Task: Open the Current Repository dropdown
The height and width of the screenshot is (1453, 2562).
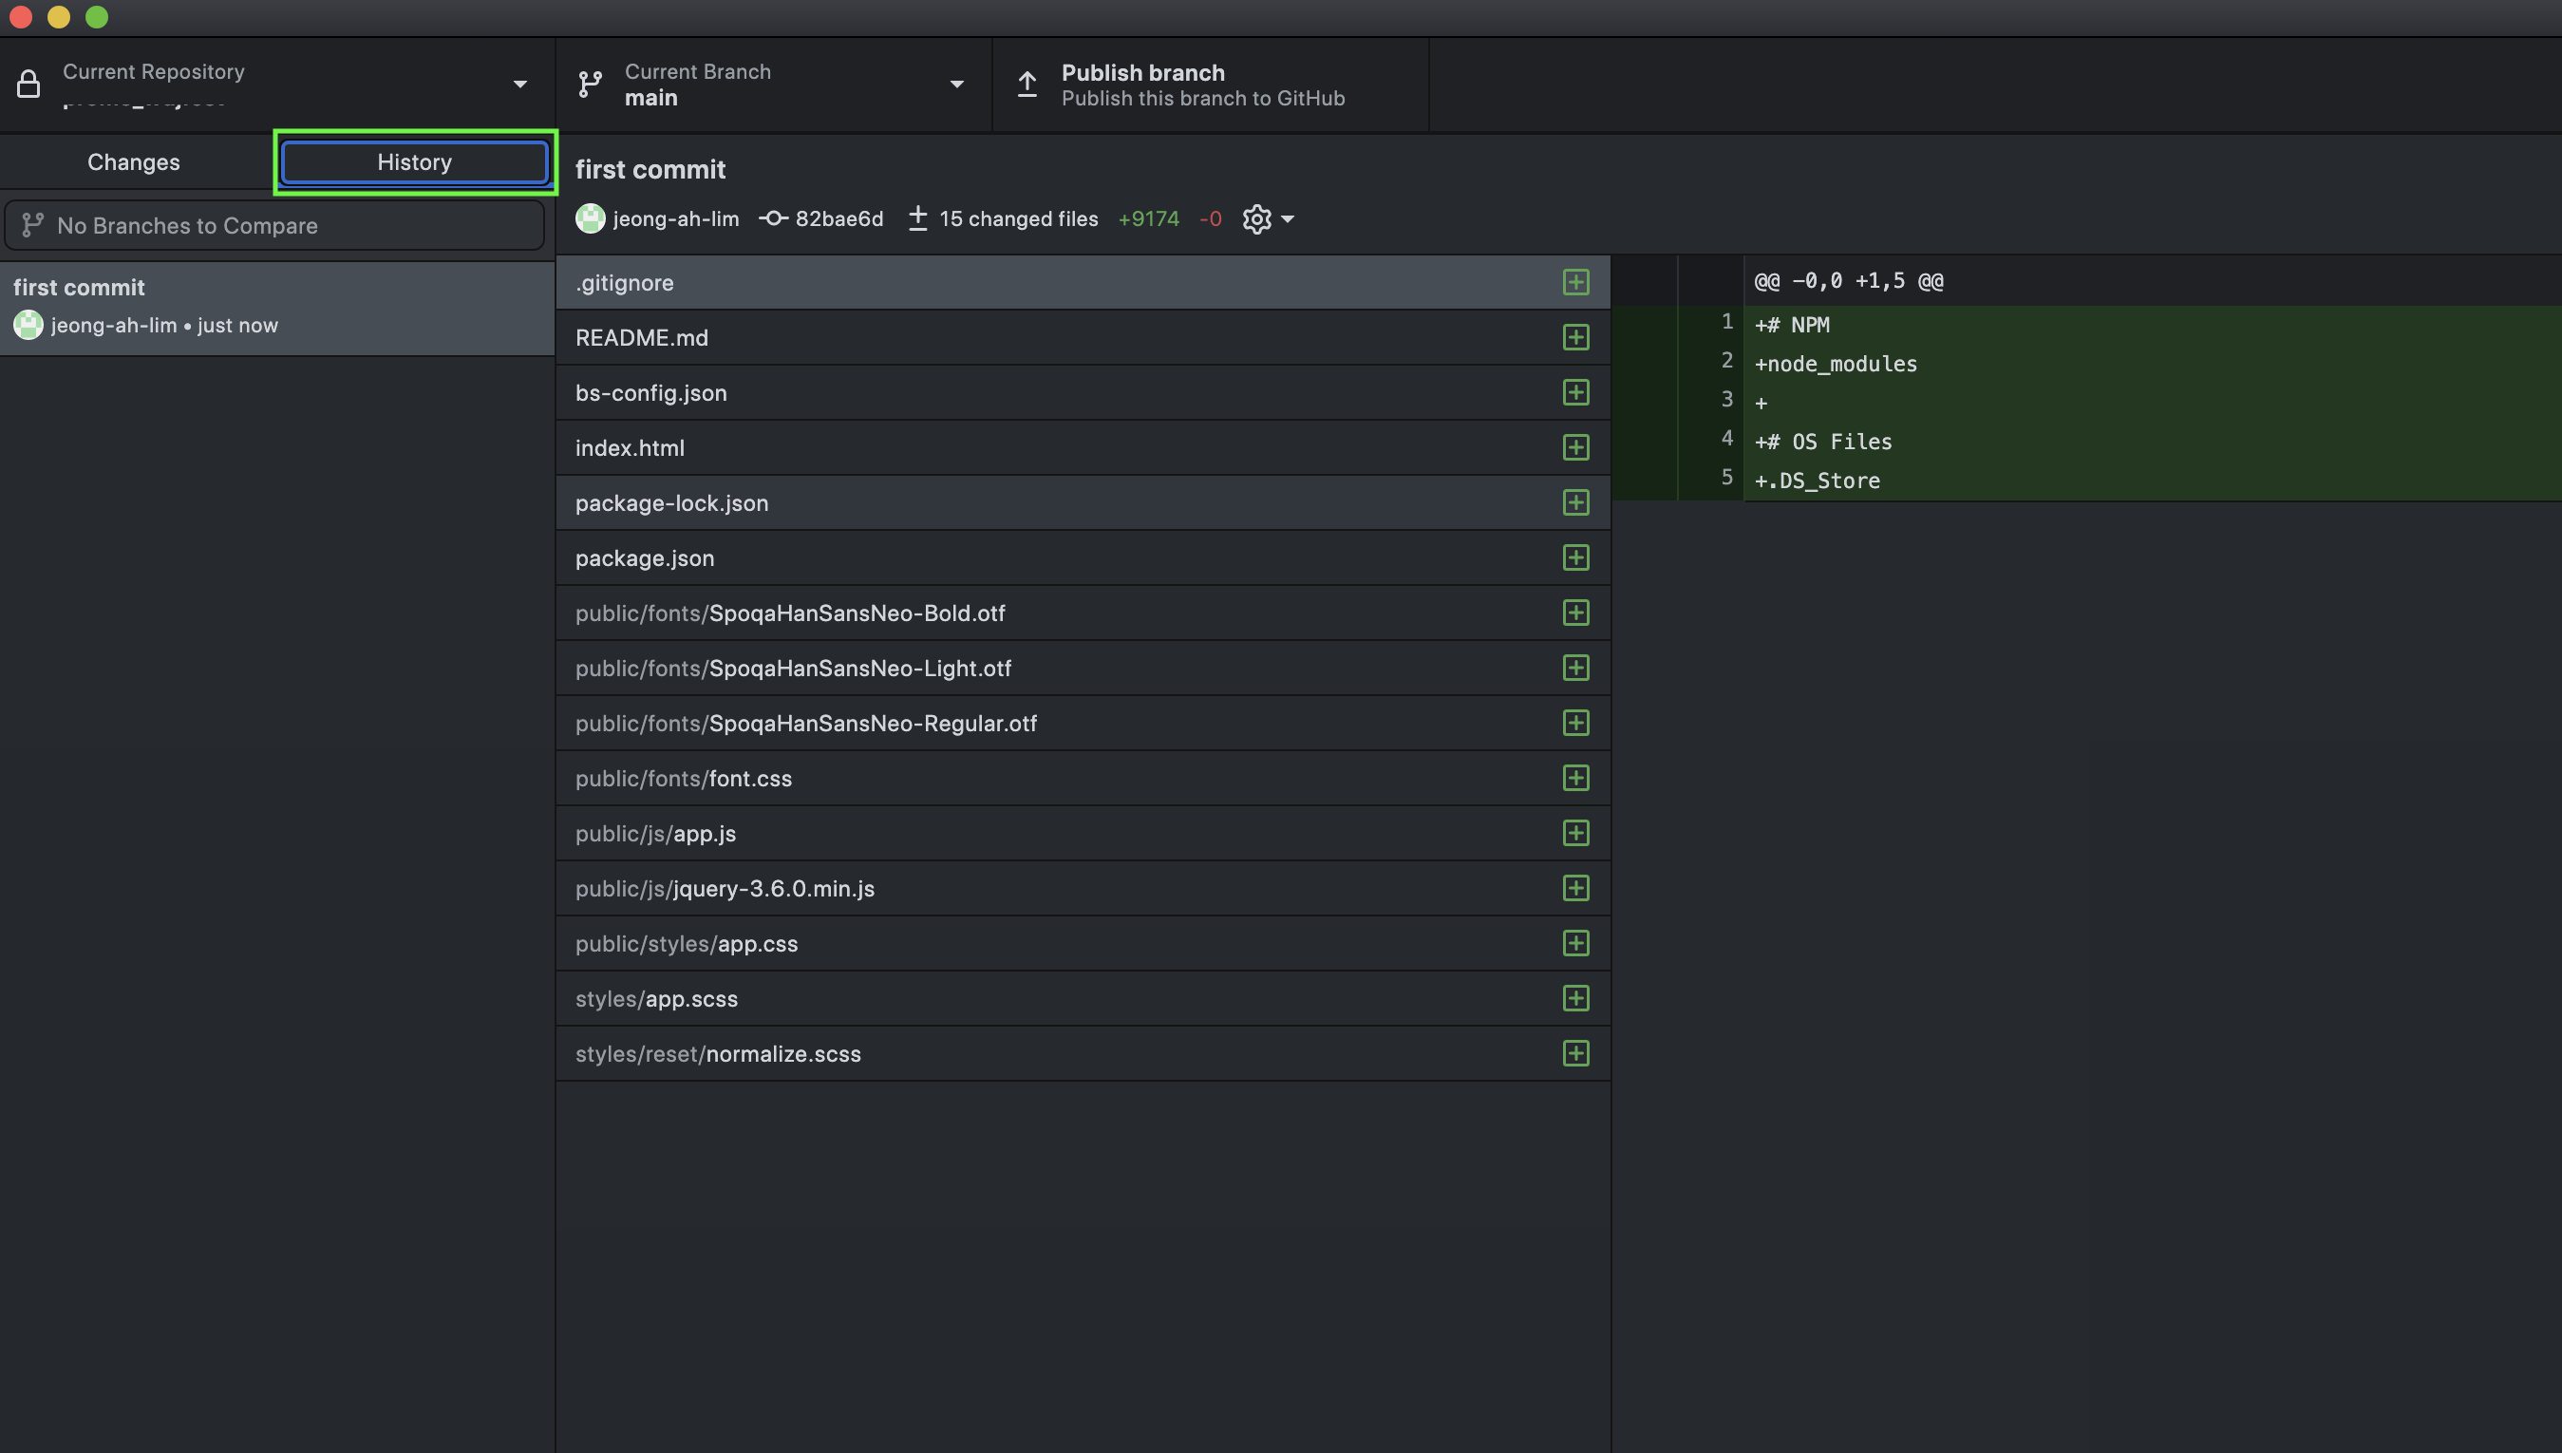Action: [x=519, y=85]
